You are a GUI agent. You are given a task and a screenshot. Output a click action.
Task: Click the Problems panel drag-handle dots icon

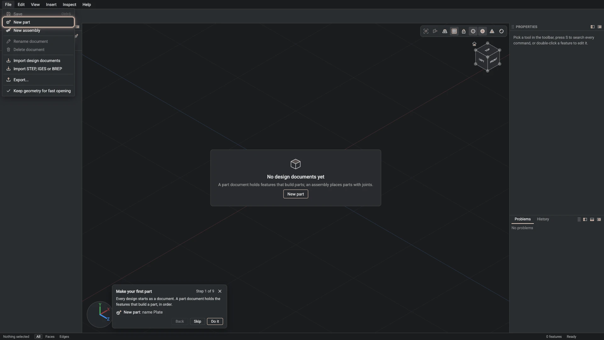click(x=579, y=219)
